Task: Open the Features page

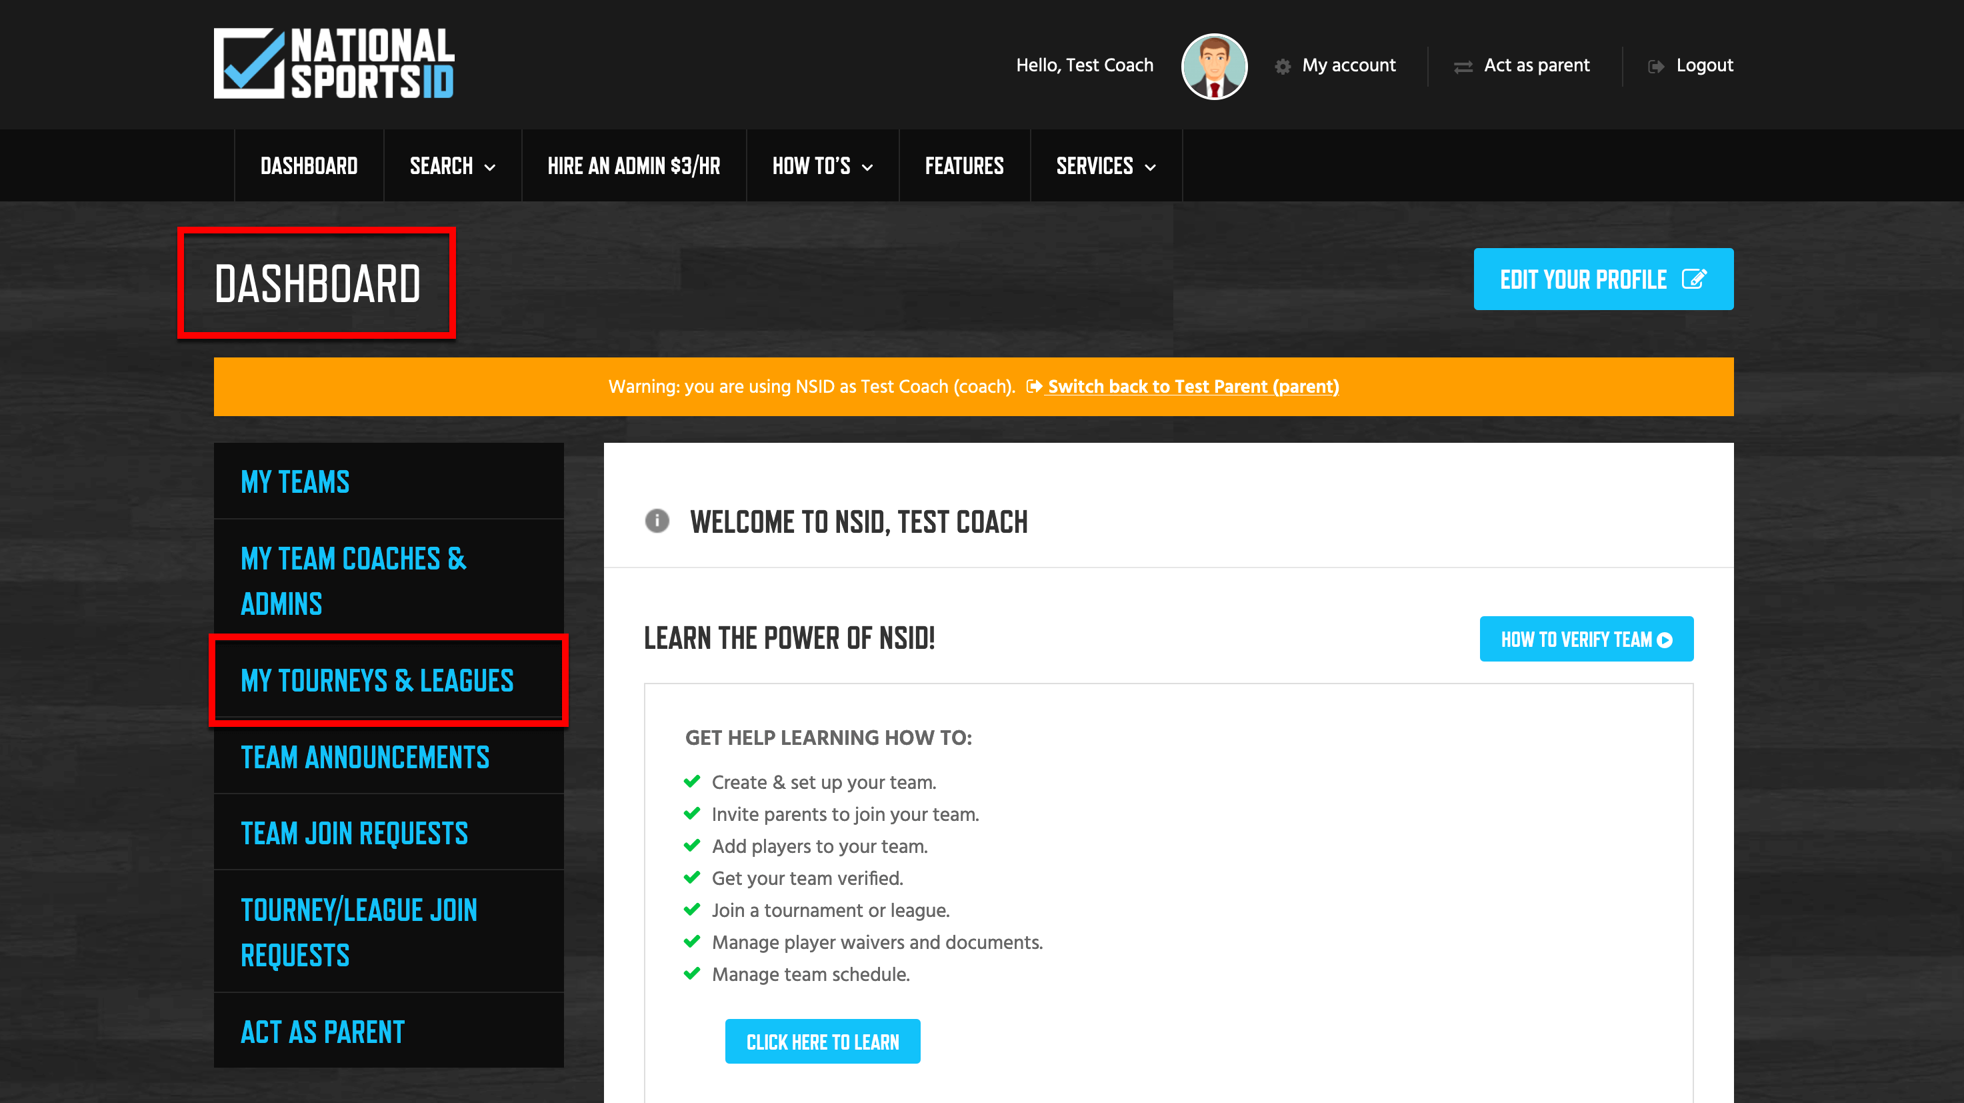Action: pyautogui.click(x=964, y=165)
